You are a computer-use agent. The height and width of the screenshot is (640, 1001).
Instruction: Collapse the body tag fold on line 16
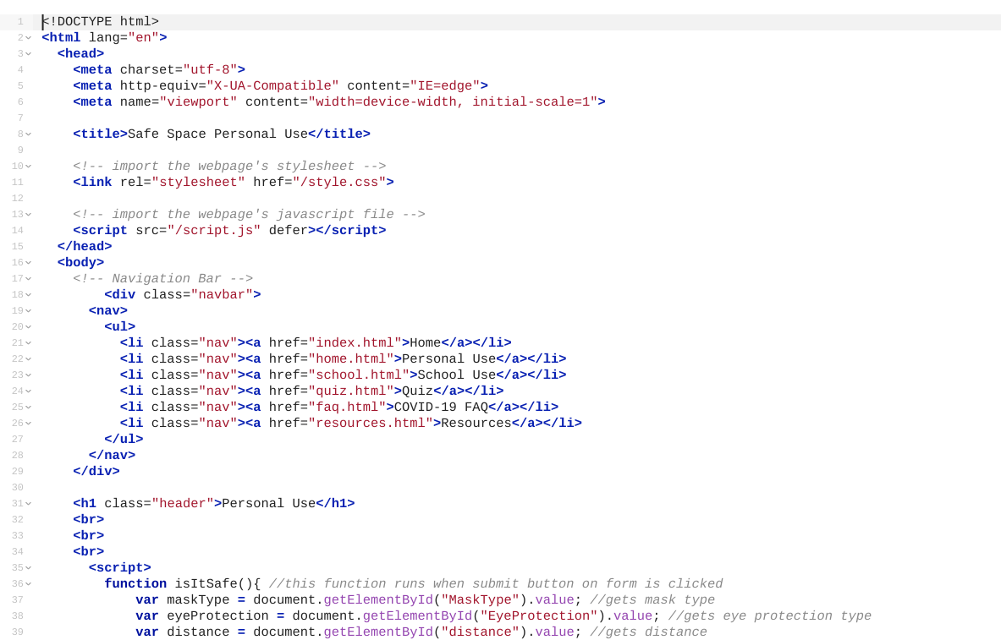28,262
